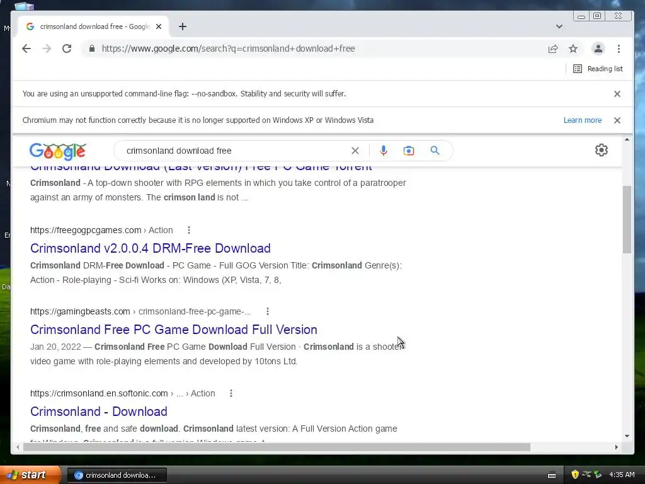Open the Chromium three-dot menu
The height and width of the screenshot is (484, 645).
[x=619, y=49]
